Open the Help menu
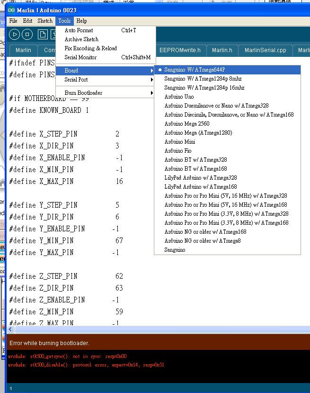The width and height of the screenshot is (310, 393). click(x=81, y=21)
